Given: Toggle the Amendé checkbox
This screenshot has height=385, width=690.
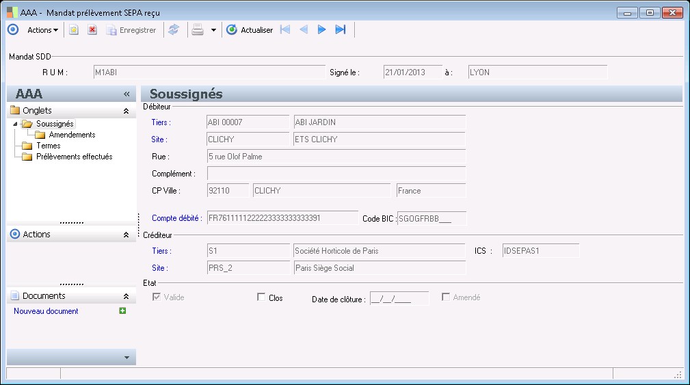Looking at the screenshot, I should 446,297.
